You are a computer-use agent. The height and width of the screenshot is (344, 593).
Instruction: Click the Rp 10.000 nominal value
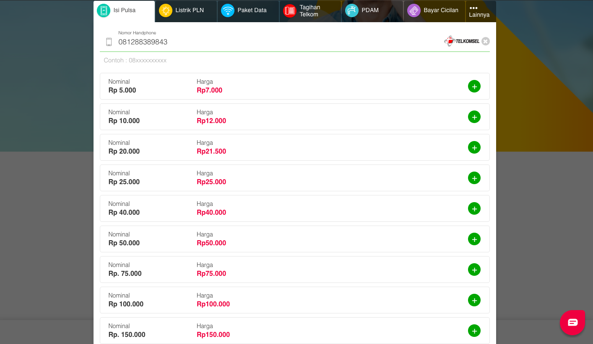coord(124,121)
